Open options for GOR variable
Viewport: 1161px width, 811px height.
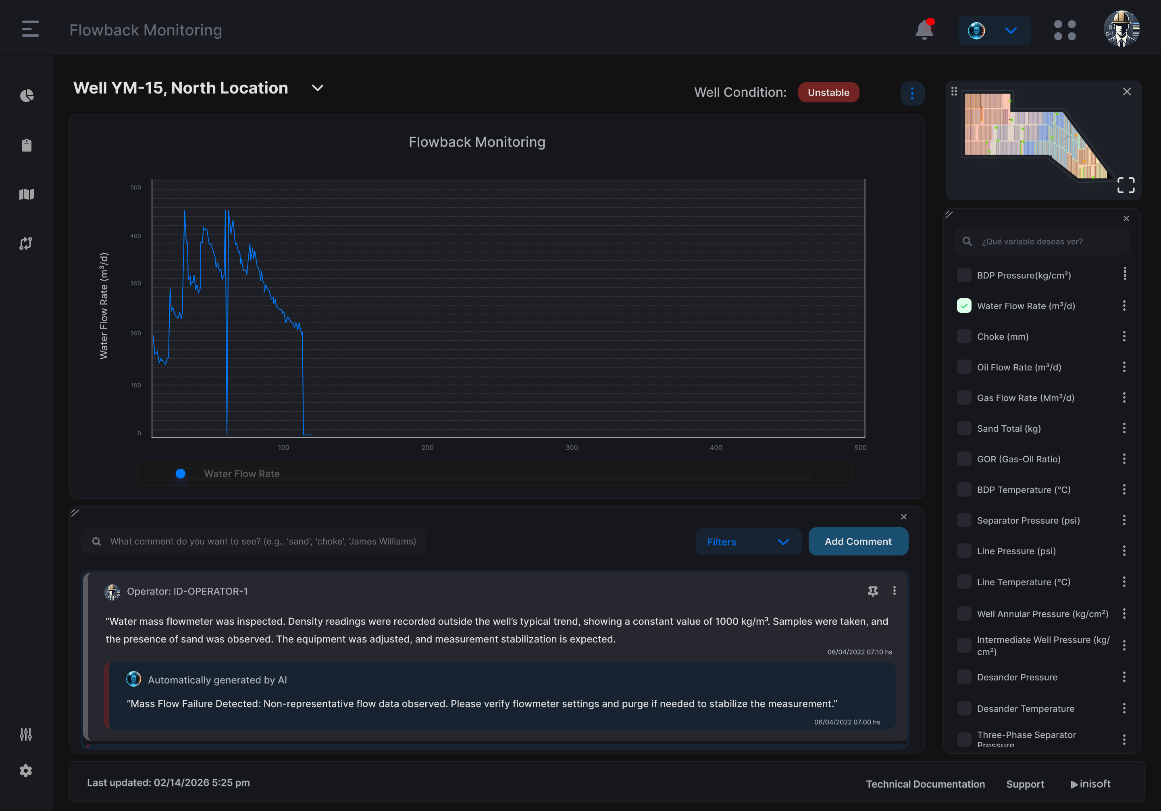(1124, 459)
